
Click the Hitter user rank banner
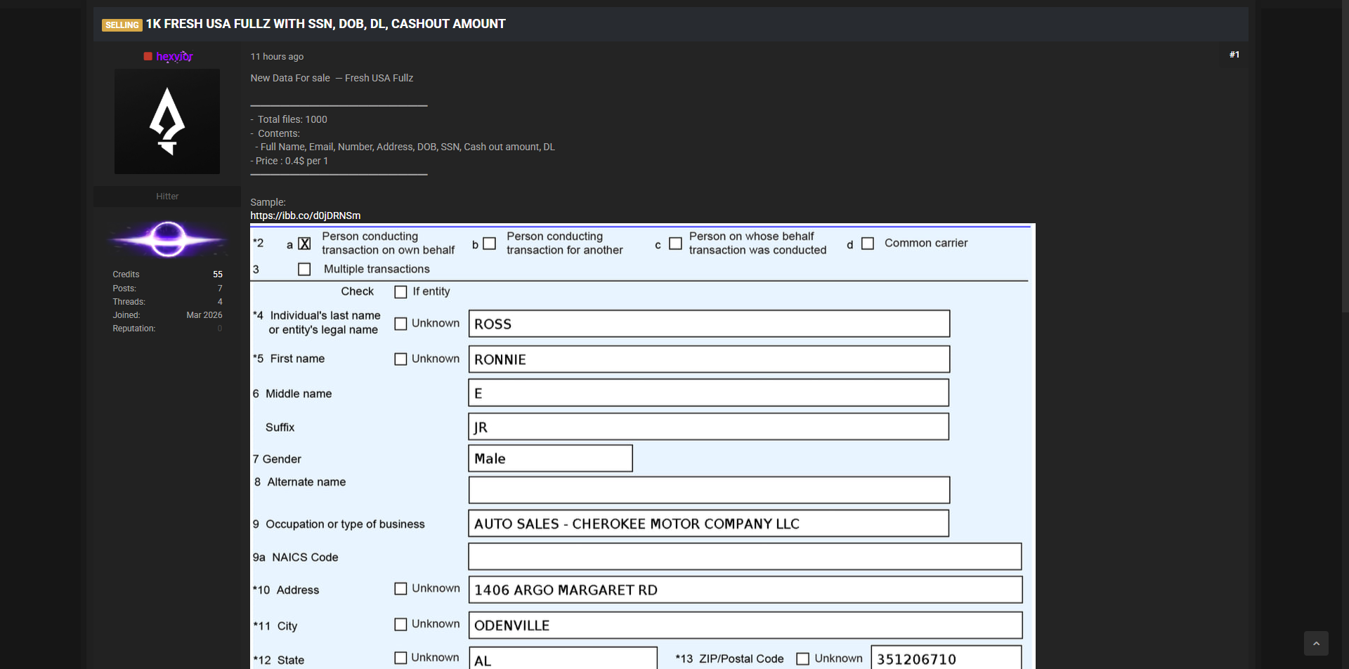click(x=167, y=197)
